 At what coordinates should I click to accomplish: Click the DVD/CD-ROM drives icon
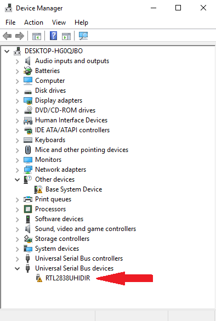click(x=28, y=110)
